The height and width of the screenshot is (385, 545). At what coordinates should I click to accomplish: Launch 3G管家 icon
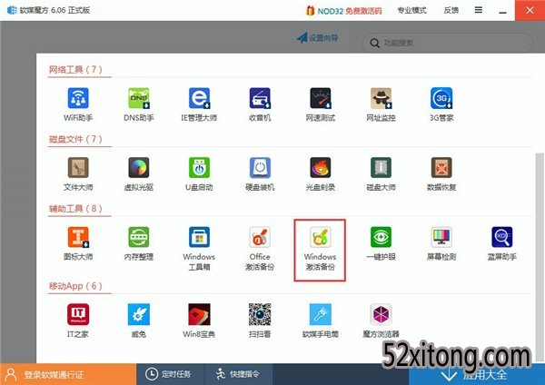[x=441, y=98]
